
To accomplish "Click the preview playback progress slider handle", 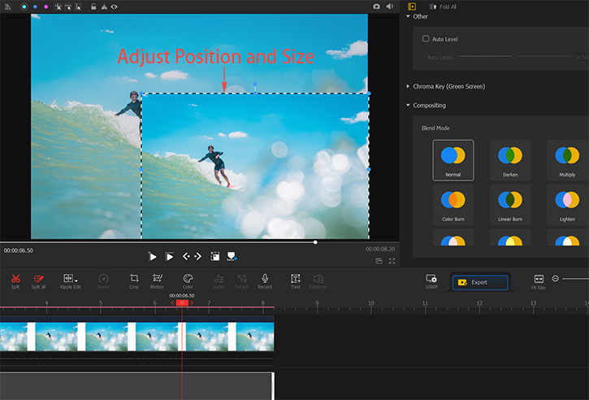I will pos(315,242).
